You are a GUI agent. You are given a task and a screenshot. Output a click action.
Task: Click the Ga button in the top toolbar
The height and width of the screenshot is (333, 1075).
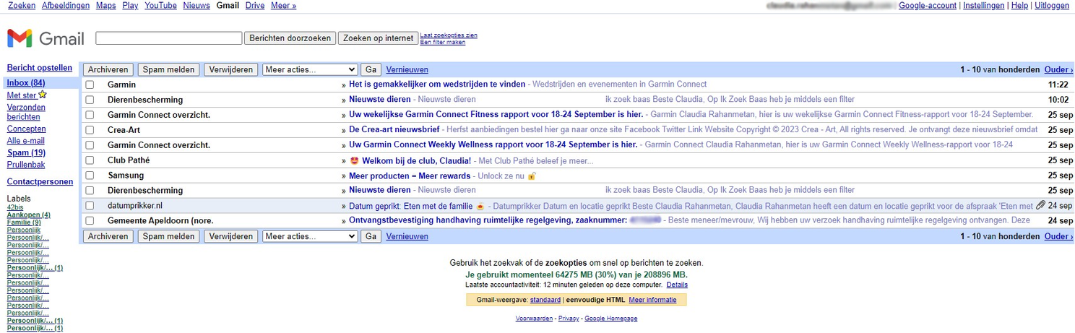[x=371, y=69]
